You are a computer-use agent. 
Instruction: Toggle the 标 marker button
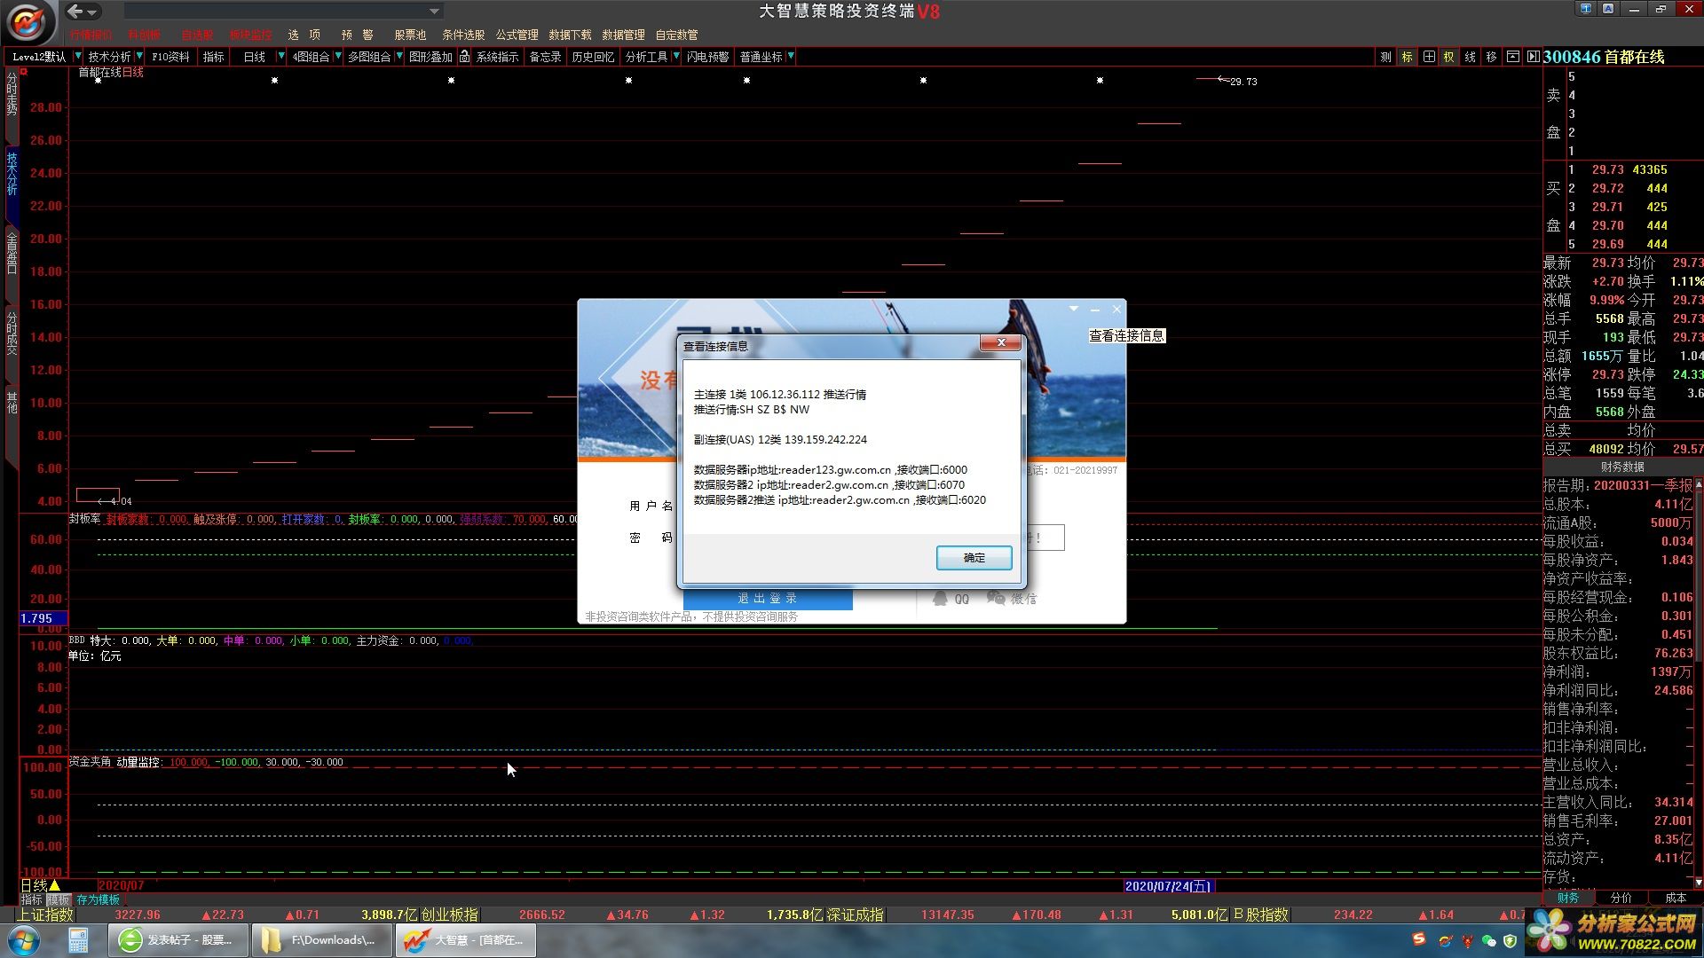point(1407,56)
